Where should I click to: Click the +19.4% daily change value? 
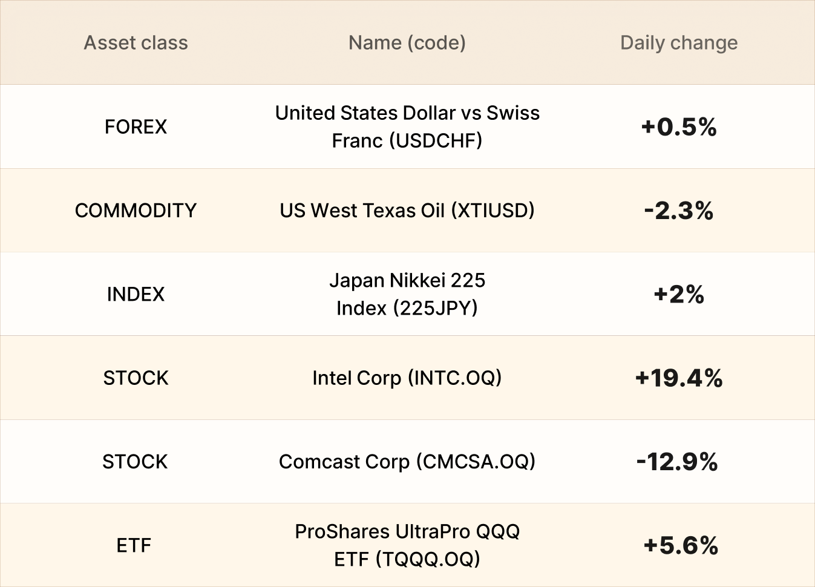(x=679, y=378)
